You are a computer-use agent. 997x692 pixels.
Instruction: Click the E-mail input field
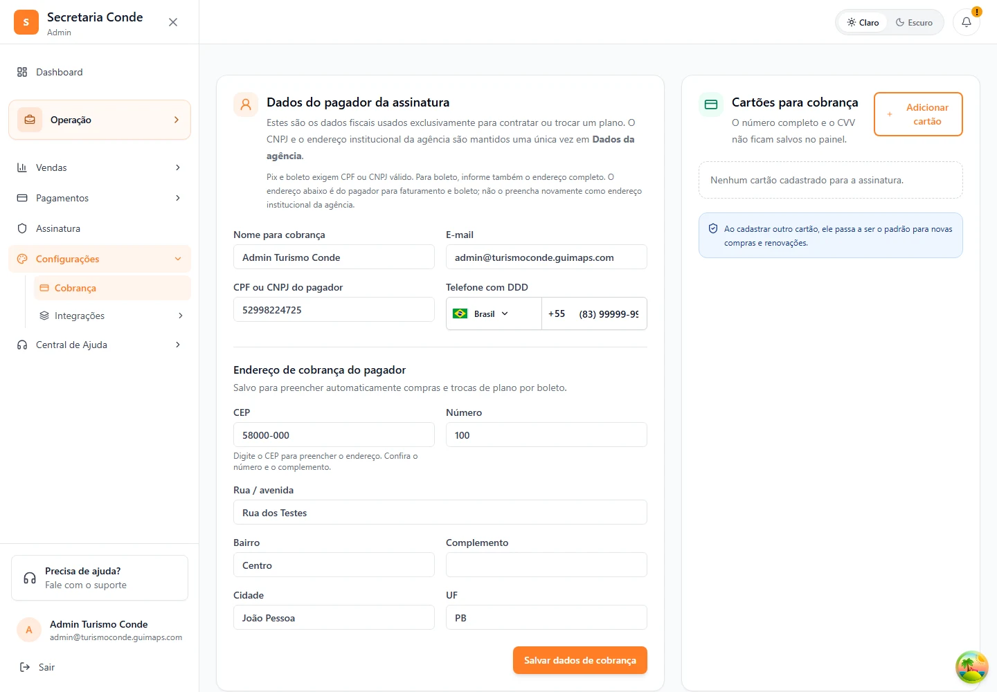point(546,257)
